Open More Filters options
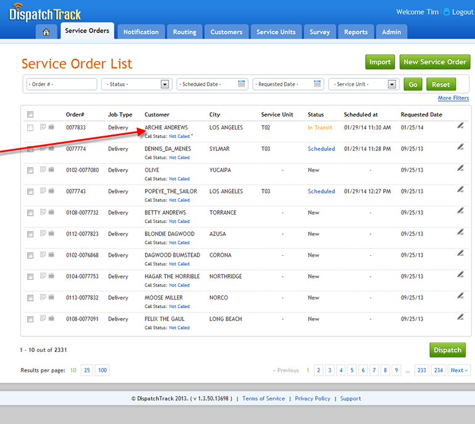475x424 pixels. [453, 98]
